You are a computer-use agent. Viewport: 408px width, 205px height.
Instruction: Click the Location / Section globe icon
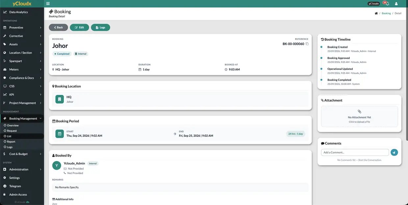(5, 53)
